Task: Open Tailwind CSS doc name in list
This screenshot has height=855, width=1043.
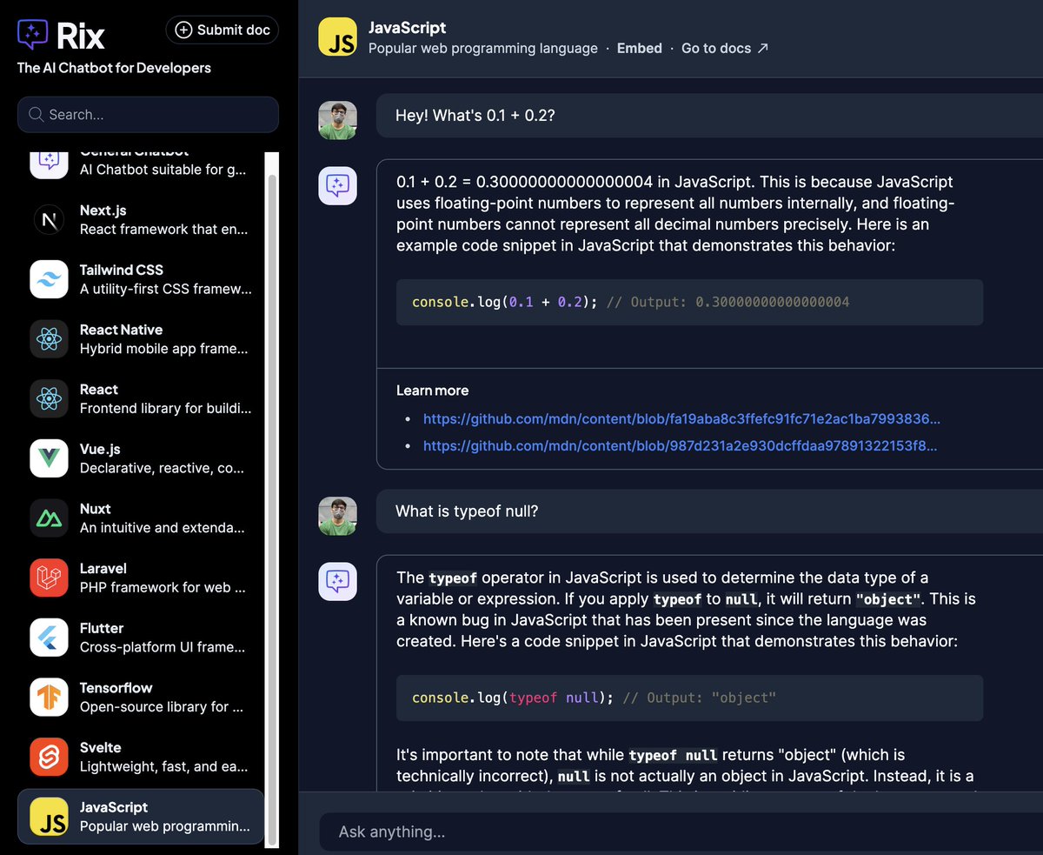Action: point(122,270)
